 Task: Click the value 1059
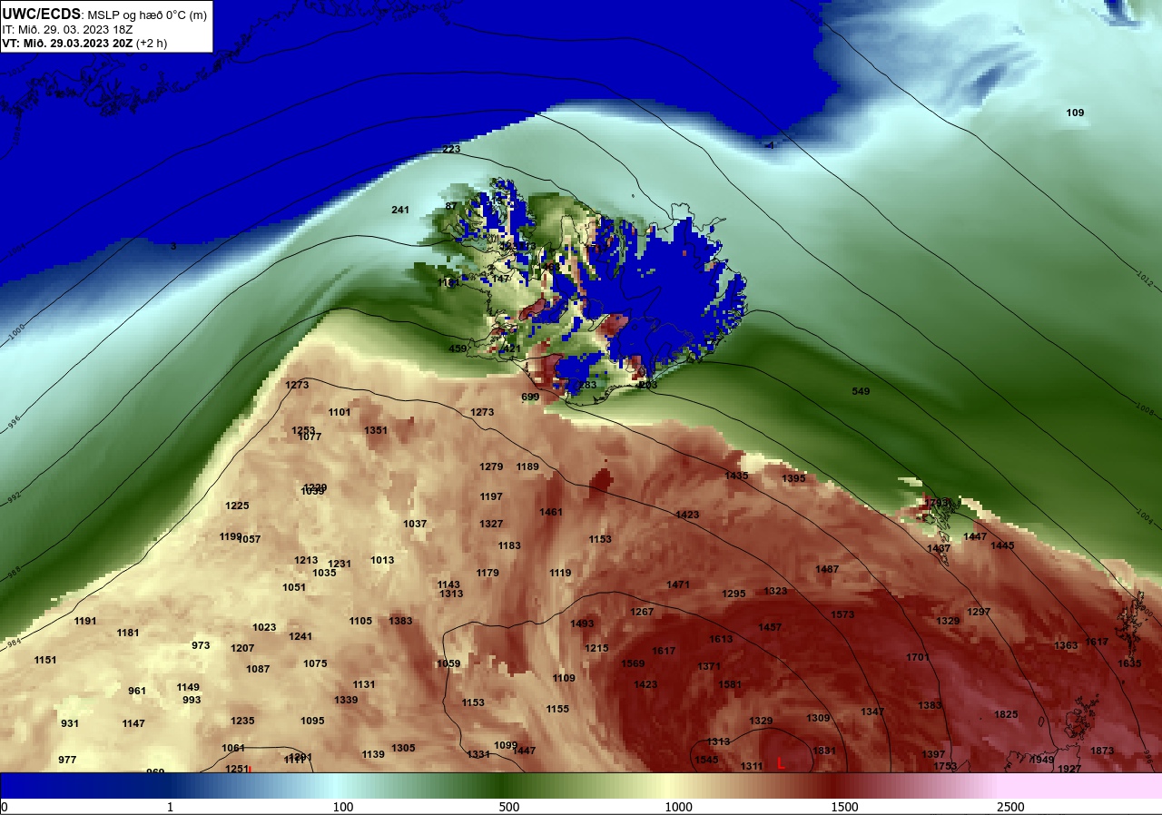pos(448,663)
